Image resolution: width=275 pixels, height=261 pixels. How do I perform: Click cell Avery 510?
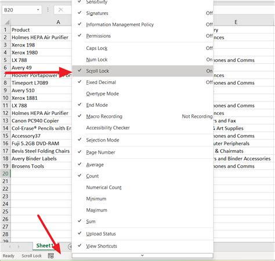(x=41, y=90)
